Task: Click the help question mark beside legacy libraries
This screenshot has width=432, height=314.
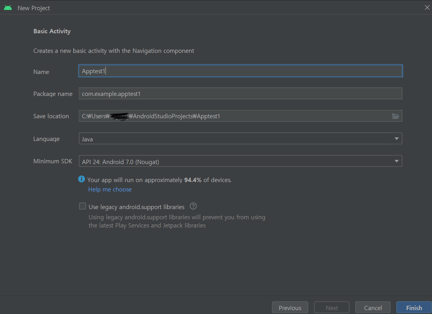Action: click(193, 206)
